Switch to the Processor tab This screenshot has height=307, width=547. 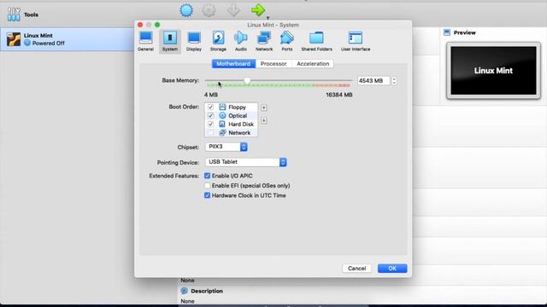(x=273, y=64)
